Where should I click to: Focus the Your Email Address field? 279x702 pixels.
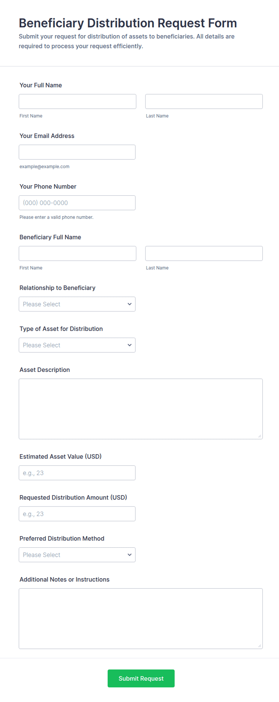(x=77, y=152)
